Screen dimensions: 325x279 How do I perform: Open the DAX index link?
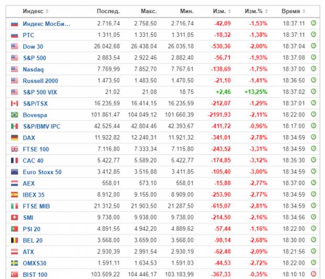[29, 138]
